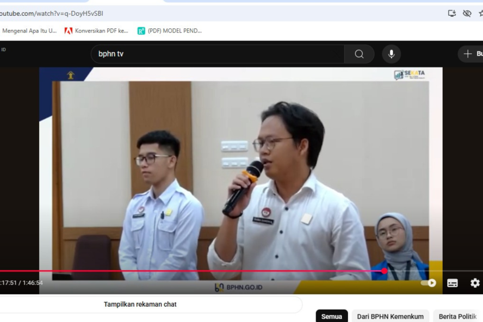Bookmark this page with the star icon

point(481,14)
